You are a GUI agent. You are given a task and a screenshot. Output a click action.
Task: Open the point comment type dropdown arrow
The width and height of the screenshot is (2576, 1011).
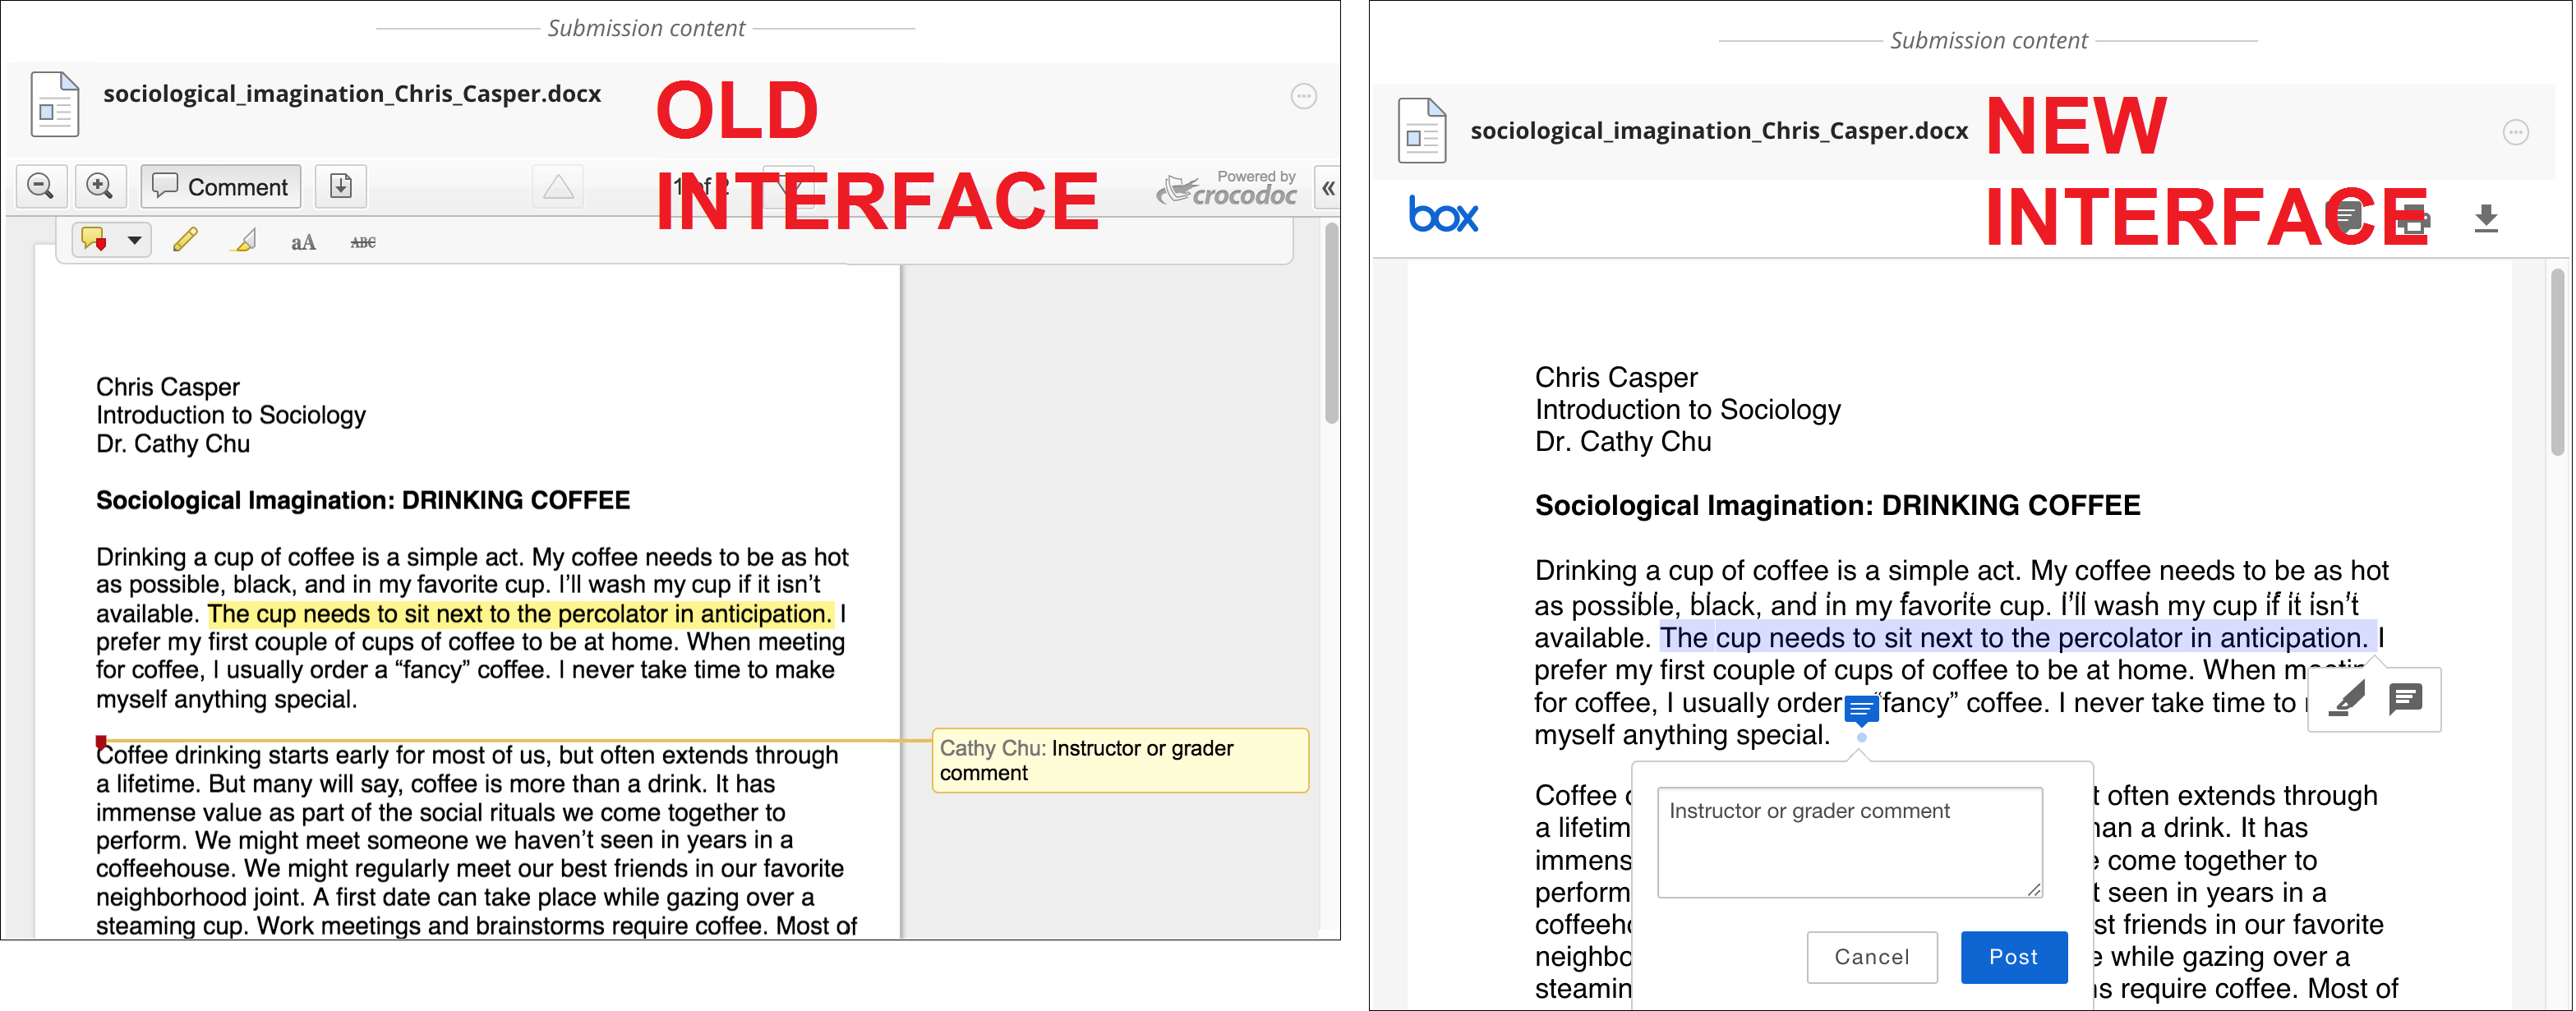[x=134, y=241]
